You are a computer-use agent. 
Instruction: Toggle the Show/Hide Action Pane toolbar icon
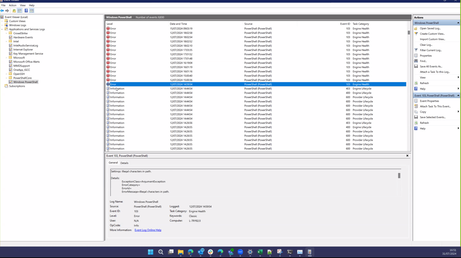32,11
